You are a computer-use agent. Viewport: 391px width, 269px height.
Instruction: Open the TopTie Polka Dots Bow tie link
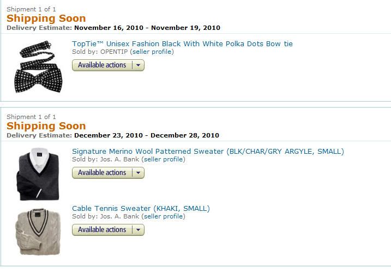[x=182, y=43]
